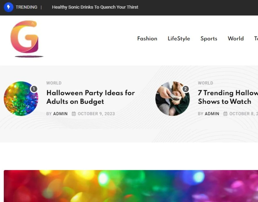Click the number 1 badge on glitter thumbnail
Screen dimensions: 258x202
34,89
